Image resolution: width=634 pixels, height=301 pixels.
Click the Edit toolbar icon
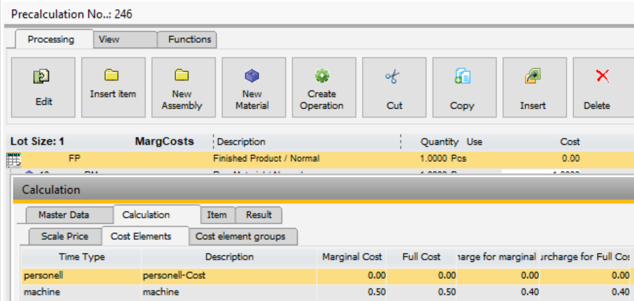pos(44,77)
